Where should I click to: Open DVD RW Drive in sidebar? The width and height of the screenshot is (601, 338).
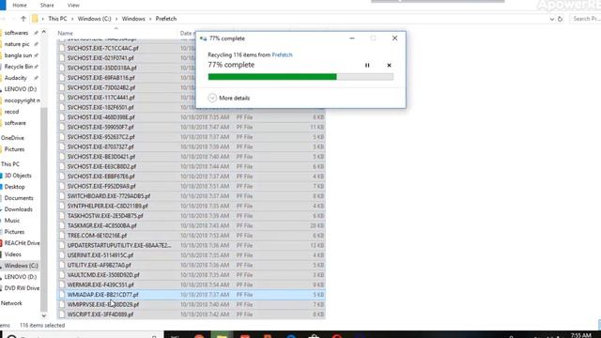pos(22,288)
